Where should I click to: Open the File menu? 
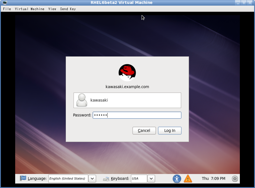tap(7, 9)
